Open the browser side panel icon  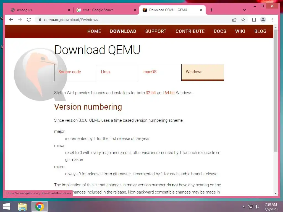[254, 20]
